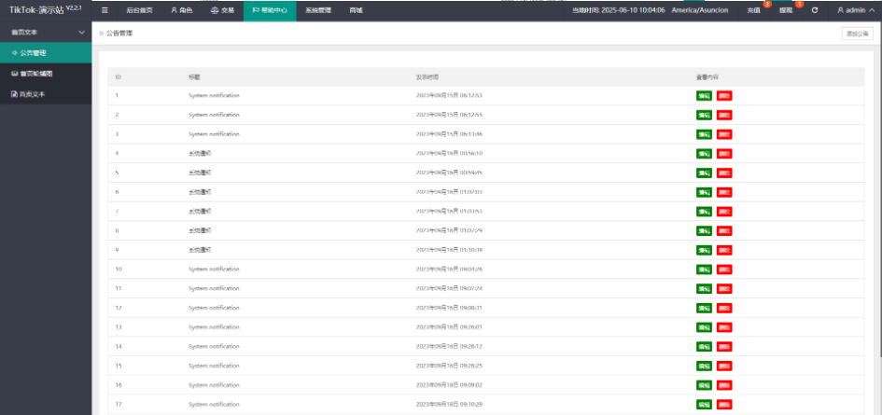Toggle the sidebar with the hamburger icon
Screen dimensions: 882x415
click(x=105, y=10)
